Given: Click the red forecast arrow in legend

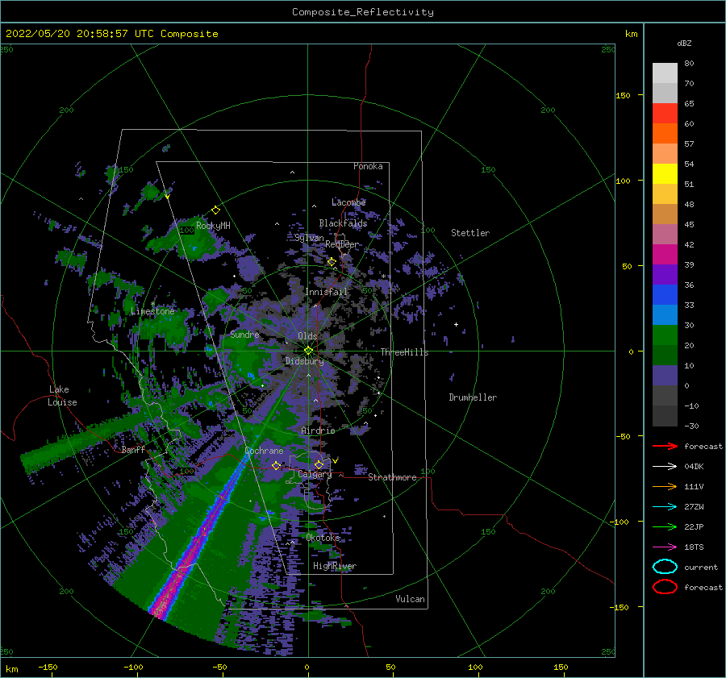Looking at the screenshot, I should coord(665,446).
